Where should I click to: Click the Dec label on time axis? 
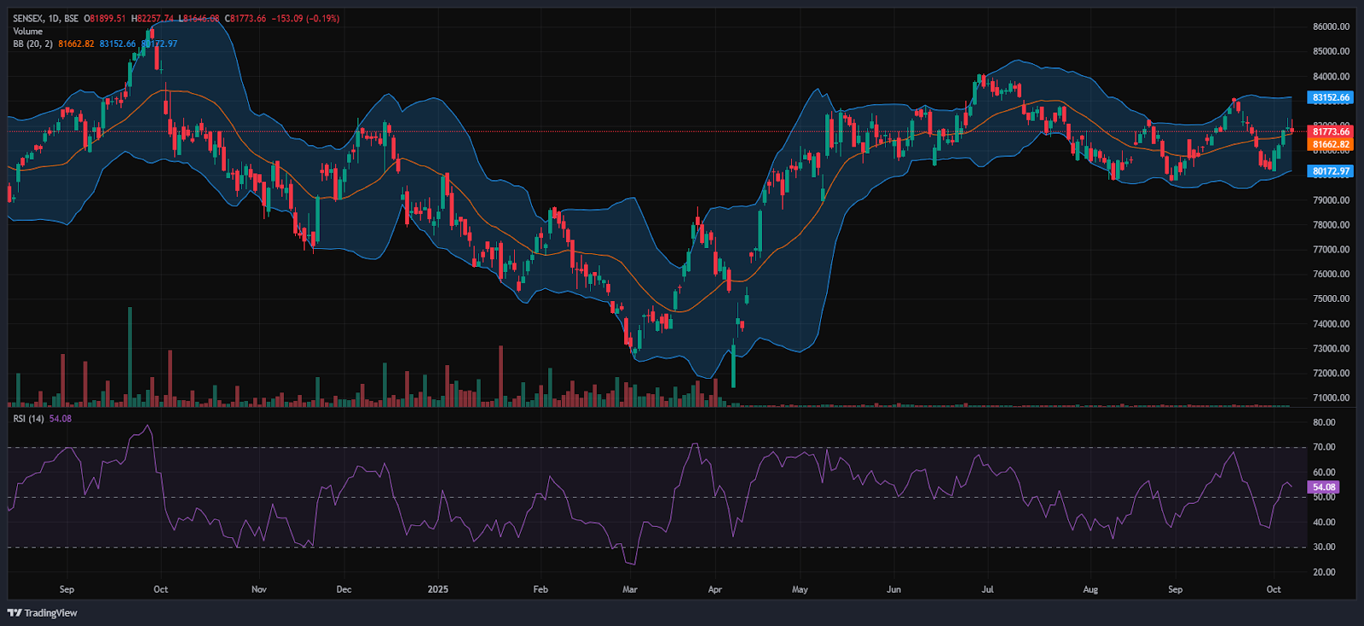(x=344, y=589)
